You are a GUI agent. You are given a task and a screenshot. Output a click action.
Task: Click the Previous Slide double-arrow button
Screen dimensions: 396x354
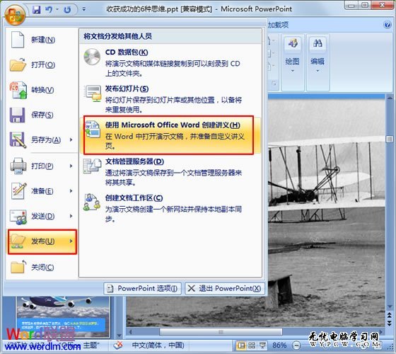coord(390,315)
